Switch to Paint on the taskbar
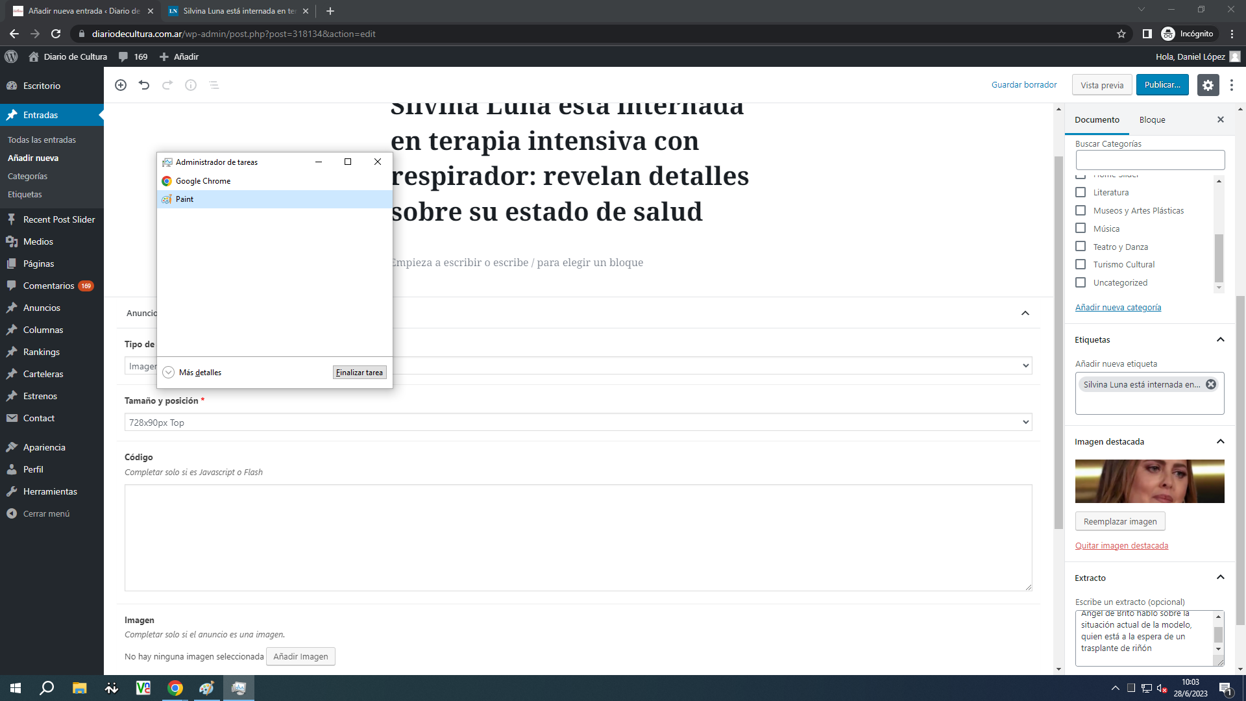 (x=207, y=688)
